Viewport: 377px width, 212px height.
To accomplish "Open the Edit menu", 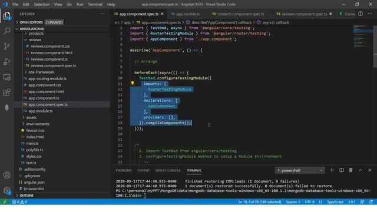I will coord(26,4).
